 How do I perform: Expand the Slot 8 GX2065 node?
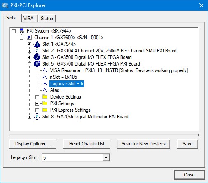pyautogui.click(x=29, y=117)
